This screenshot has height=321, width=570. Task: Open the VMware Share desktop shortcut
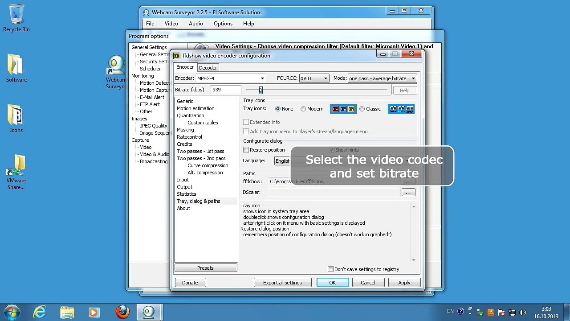[16, 172]
